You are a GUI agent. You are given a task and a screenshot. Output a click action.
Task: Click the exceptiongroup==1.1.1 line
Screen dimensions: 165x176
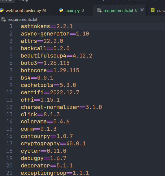coord(55,173)
